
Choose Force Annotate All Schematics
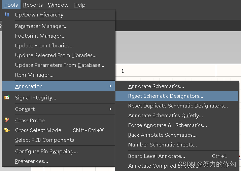point(177,125)
